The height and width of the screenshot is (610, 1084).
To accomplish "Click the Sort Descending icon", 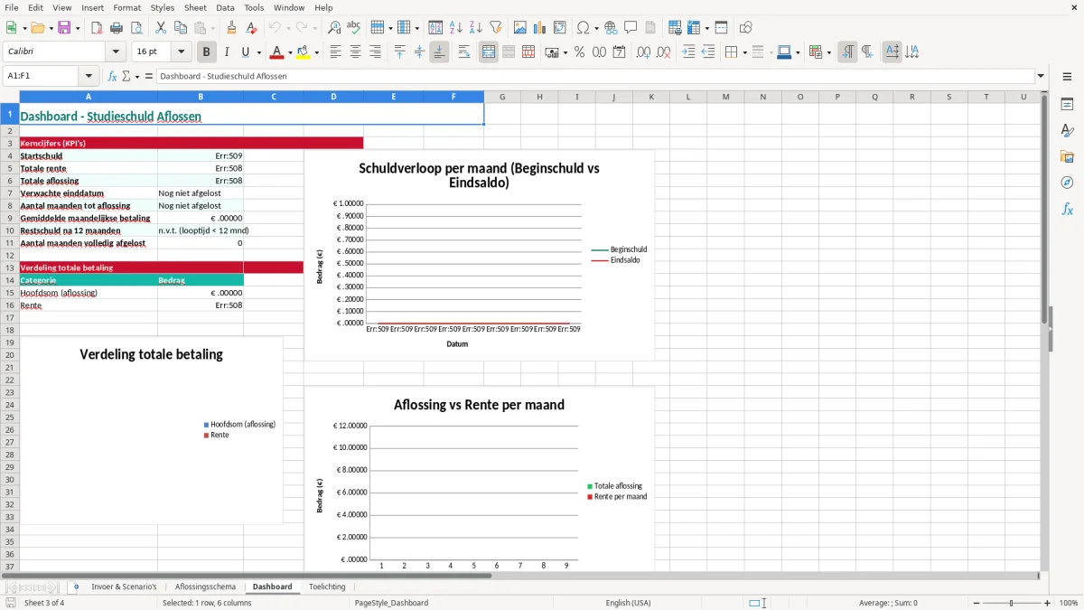I will pyautogui.click(x=475, y=28).
